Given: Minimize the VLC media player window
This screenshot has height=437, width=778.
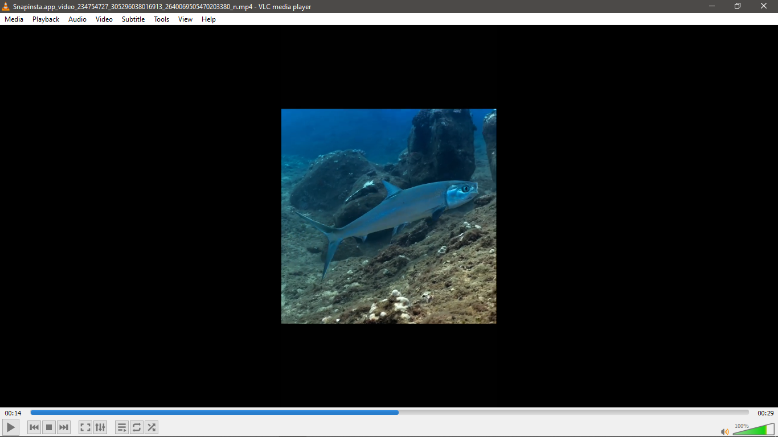Looking at the screenshot, I should click(x=712, y=6).
